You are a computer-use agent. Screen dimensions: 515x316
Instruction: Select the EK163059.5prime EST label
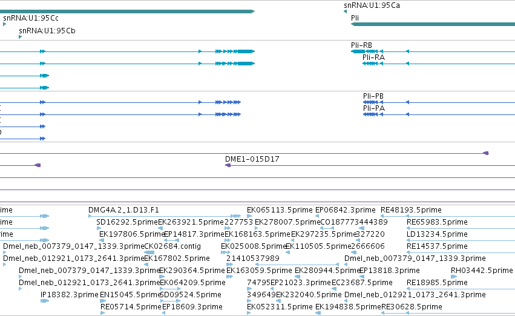pyautogui.click(x=259, y=271)
